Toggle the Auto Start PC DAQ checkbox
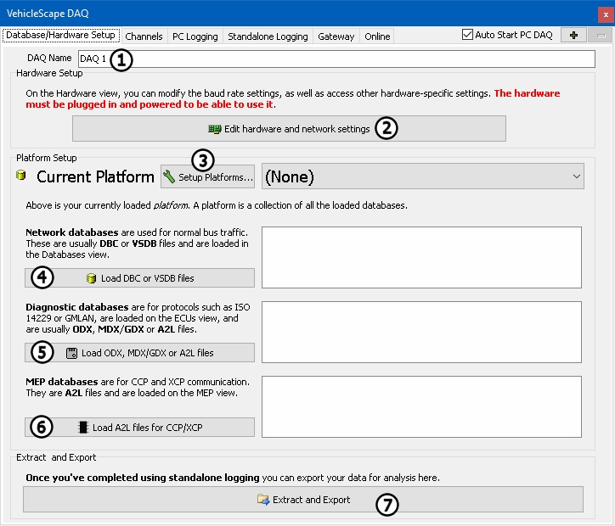The height and width of the screenshot is (526, 615). point(467,36)
